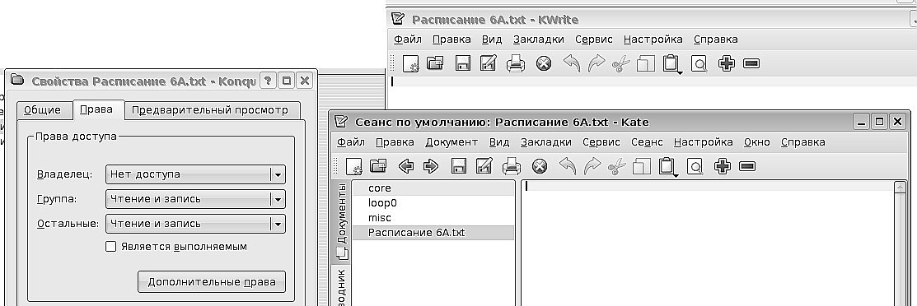This screenshot has width=917, height=306.
Task: Open the 'Остальные' access dropdown
Action: [x=195, y=223]
